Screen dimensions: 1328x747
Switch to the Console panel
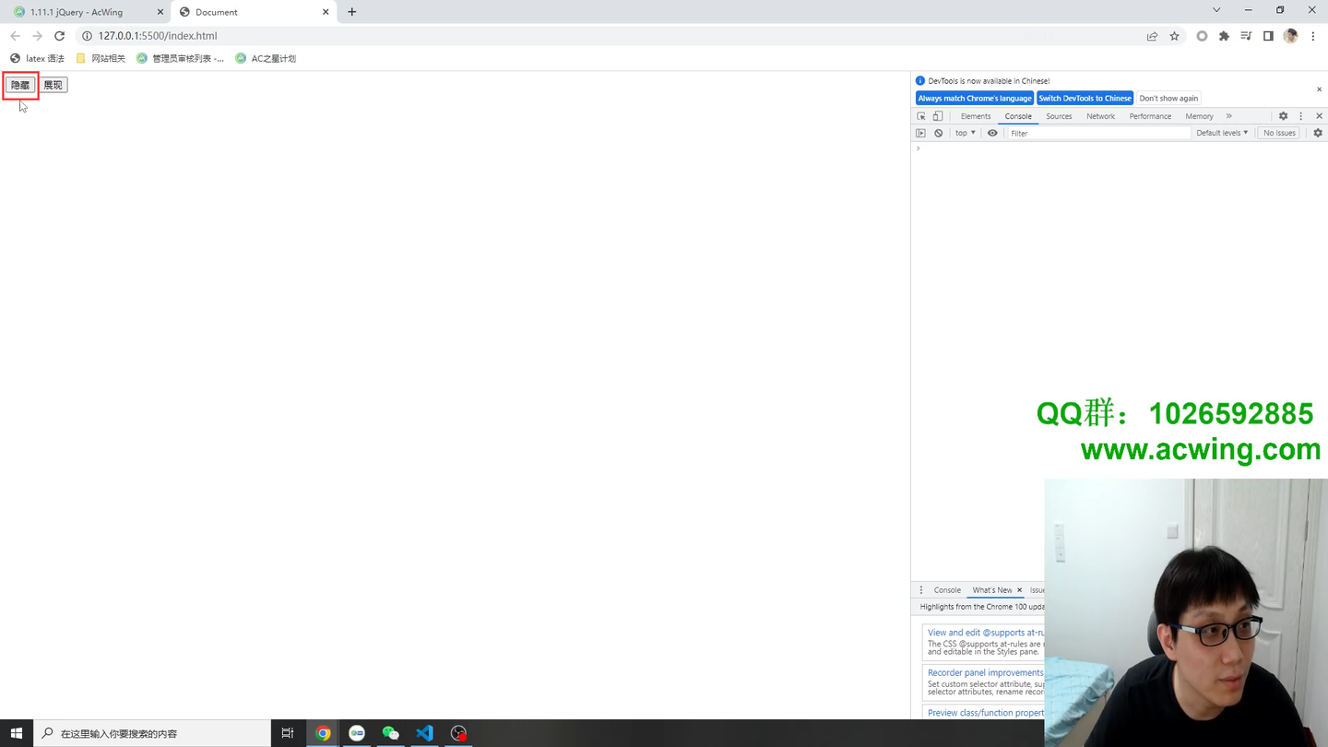tap(1018, 116)
